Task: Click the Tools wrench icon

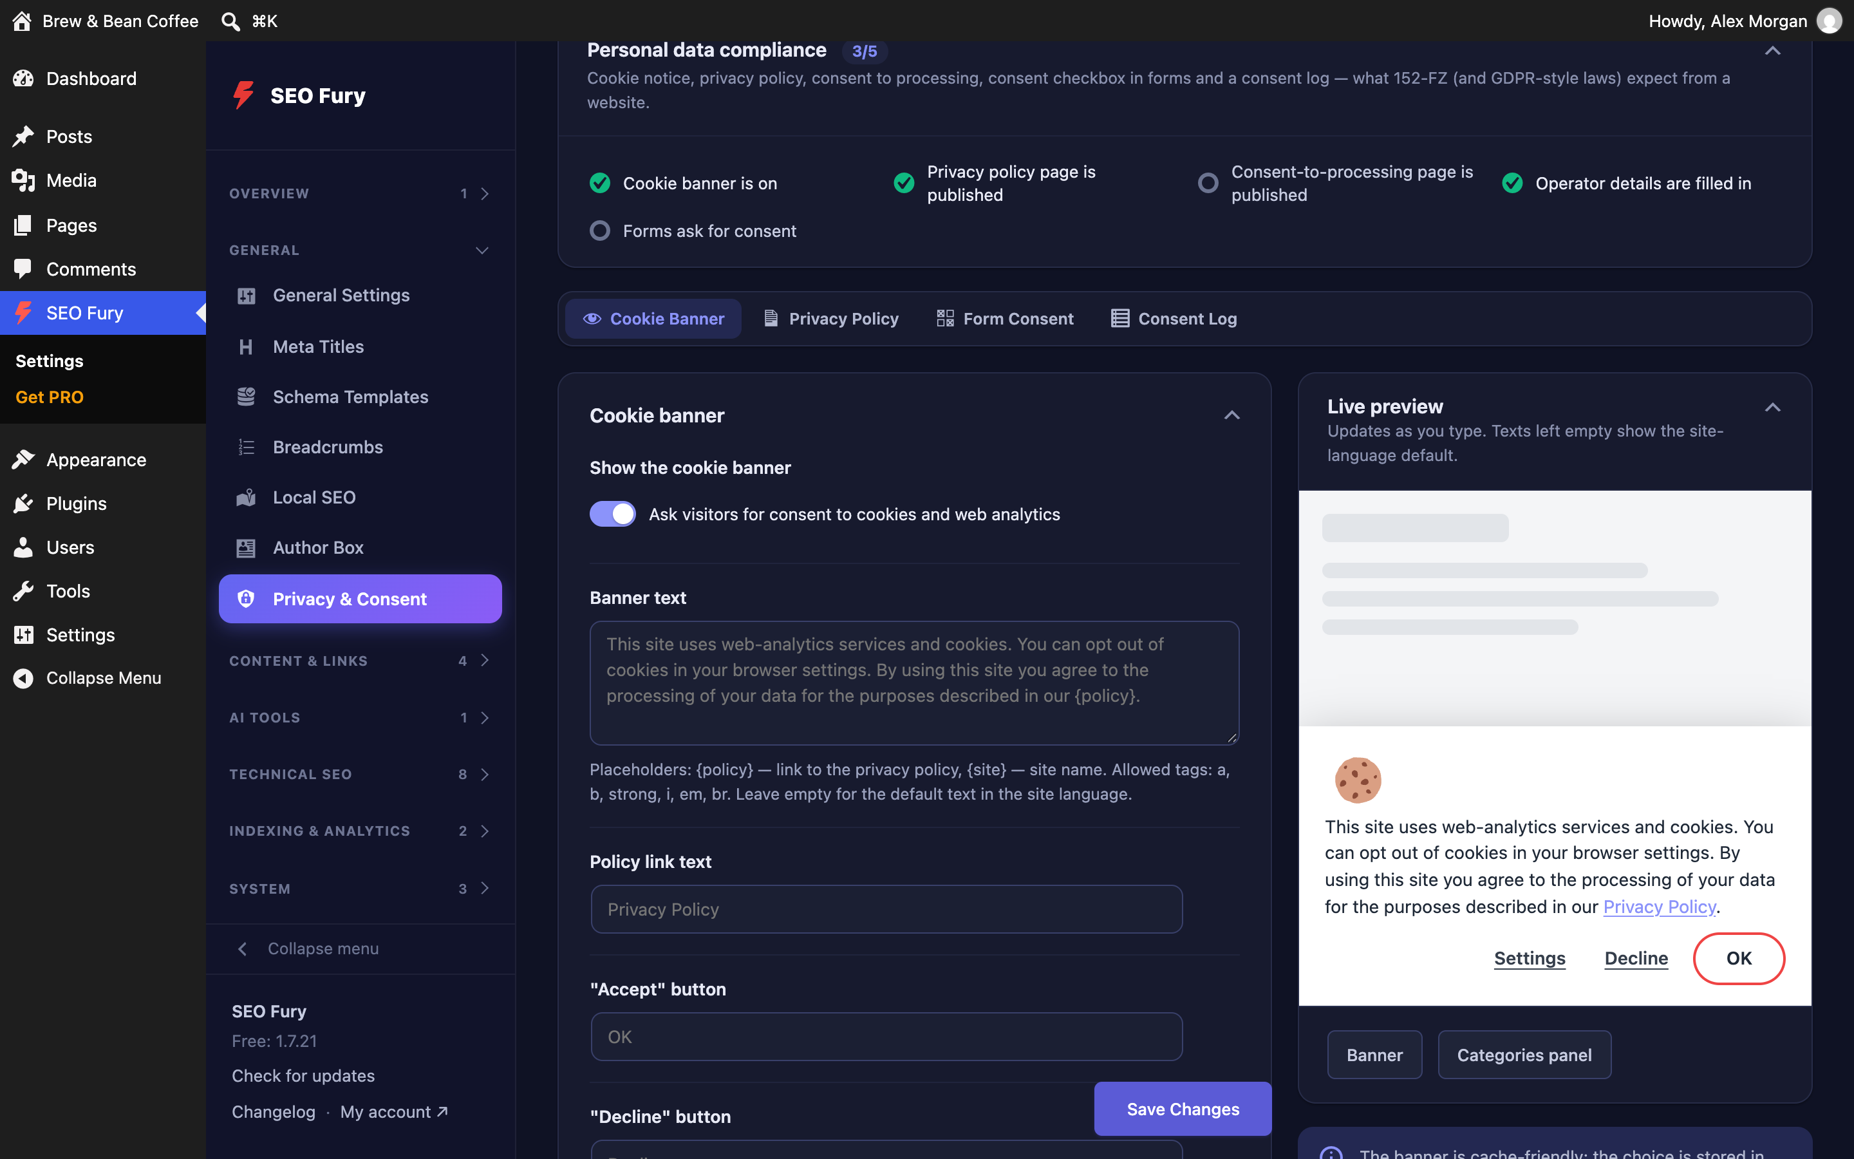Action: pyautogui.click(x=23, y=590)
